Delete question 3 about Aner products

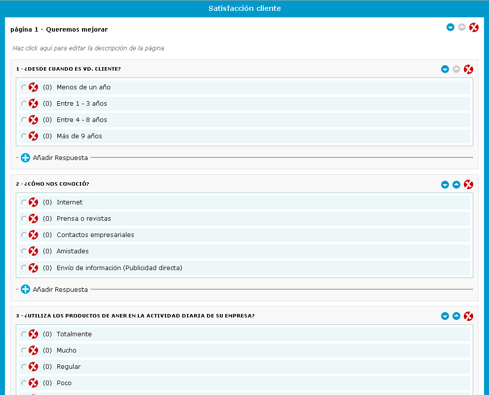tap(468, 316)
